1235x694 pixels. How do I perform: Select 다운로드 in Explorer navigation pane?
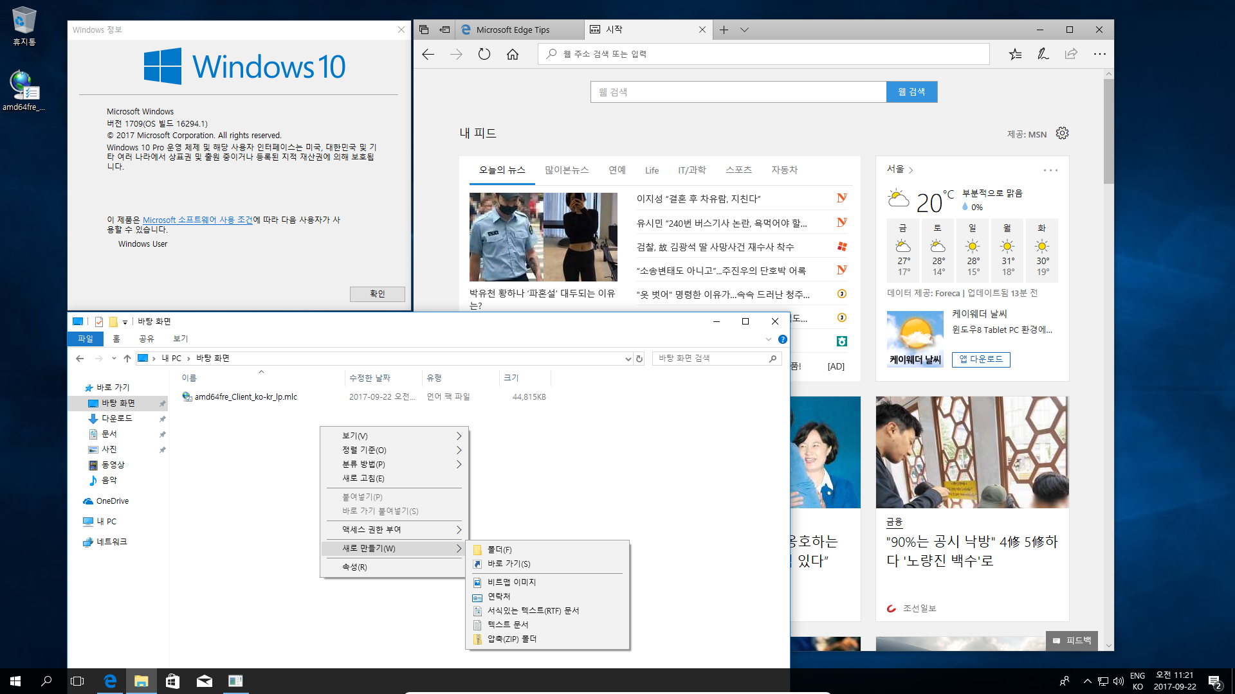[117, 418]
